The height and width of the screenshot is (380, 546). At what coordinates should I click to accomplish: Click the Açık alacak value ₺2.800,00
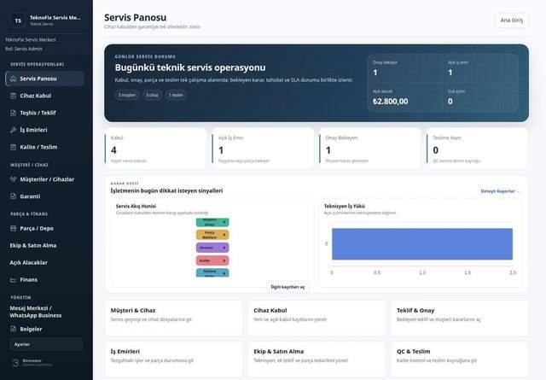pos(391,102)
